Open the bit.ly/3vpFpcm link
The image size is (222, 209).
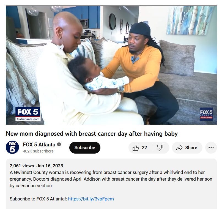(x=91, y=199)
